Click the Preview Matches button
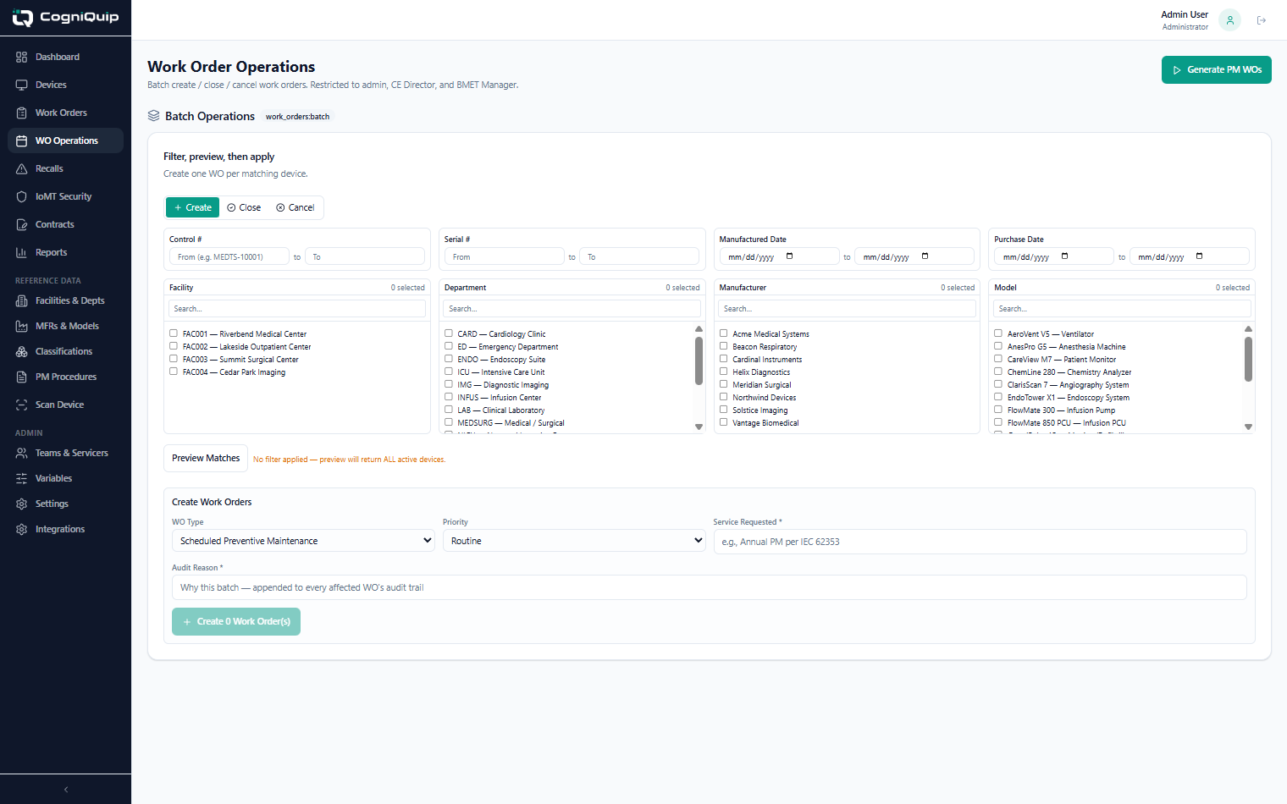This screenshot has height=804, width=1287. (206, 458)
